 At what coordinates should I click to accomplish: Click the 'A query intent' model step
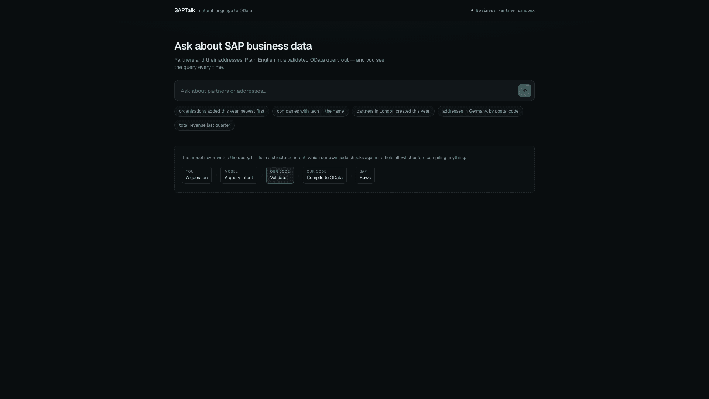[x=239, y=175]
